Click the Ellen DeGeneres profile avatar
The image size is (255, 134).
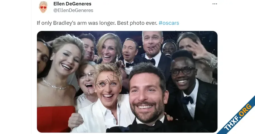(43, 7)
